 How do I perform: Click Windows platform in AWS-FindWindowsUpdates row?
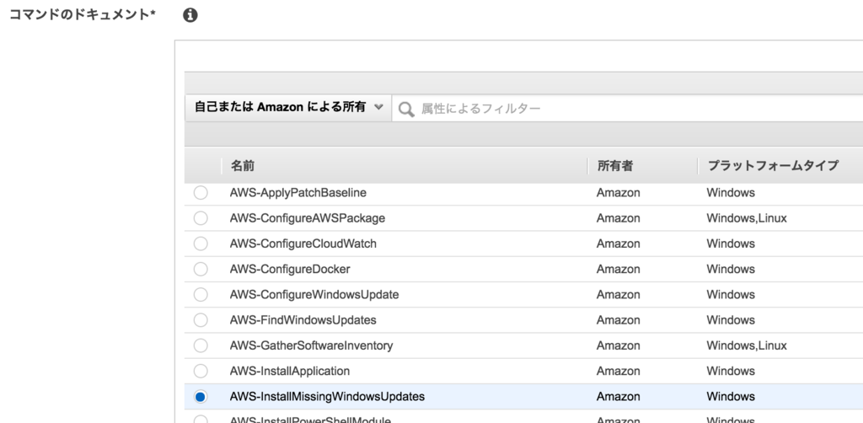[731, 320]
